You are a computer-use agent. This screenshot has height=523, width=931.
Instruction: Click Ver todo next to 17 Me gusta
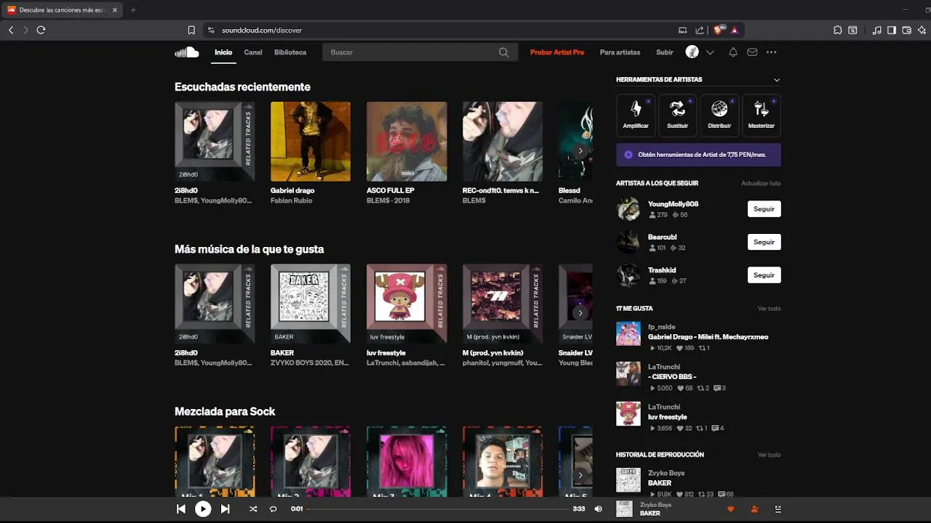click(x=769, y=309)
